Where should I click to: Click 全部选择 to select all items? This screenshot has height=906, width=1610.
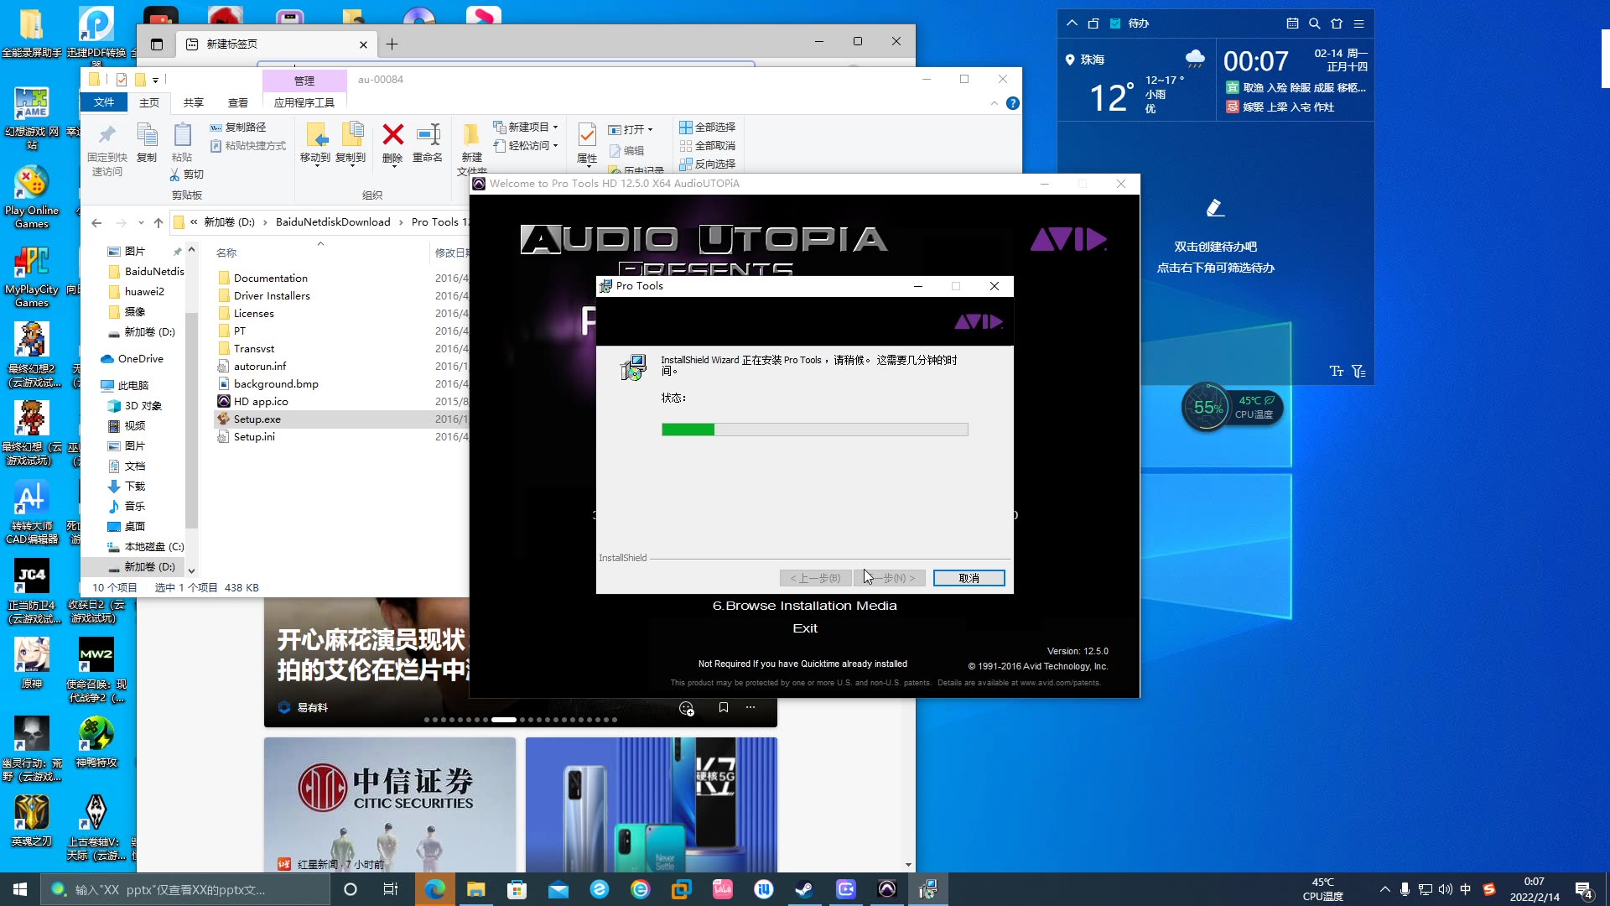coord(707,128)
